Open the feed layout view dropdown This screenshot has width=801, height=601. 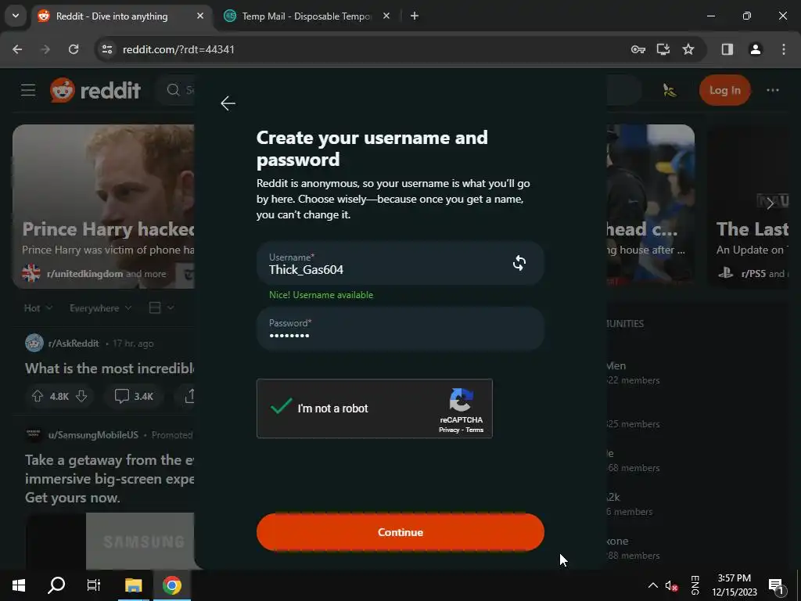click(161, 308)
